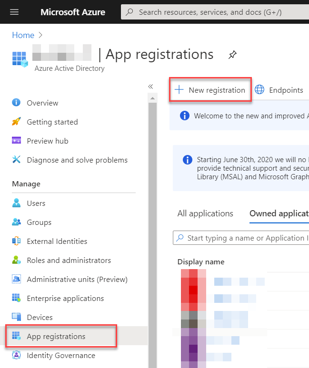
Task: Click the Azure Active Directory subtitle text
Action: click(70, 68)
